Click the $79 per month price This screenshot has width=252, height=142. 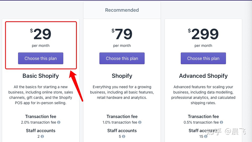pyautogui.click(x=122, y=35)
